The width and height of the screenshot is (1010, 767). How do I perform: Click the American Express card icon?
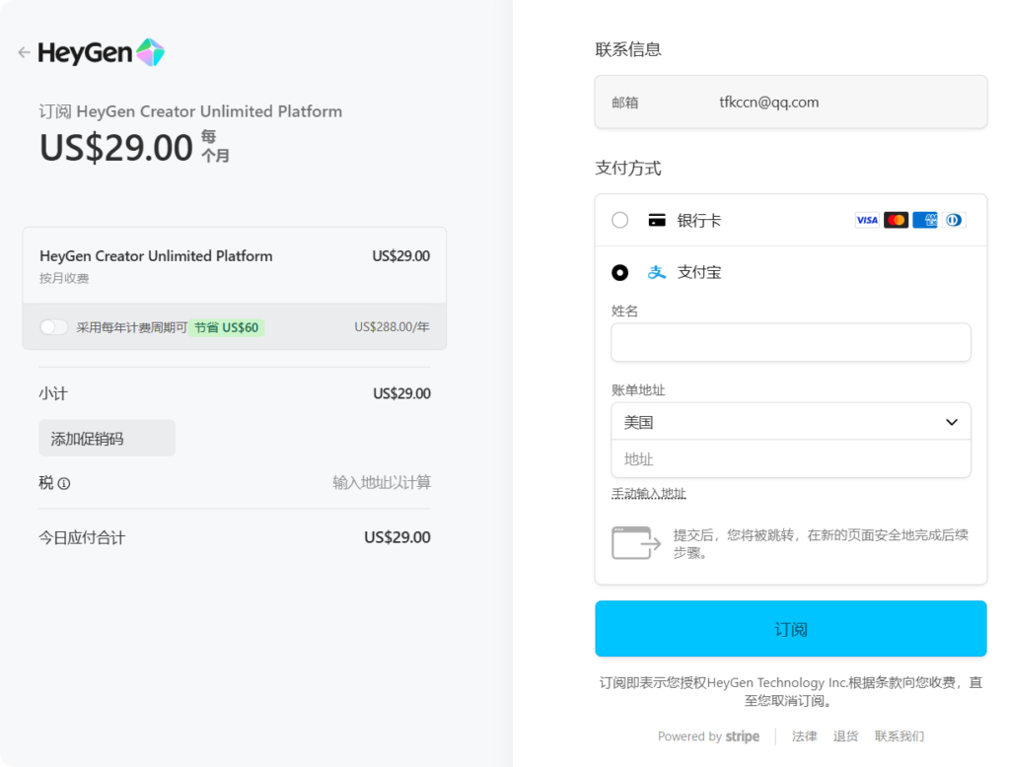point(925,220)
